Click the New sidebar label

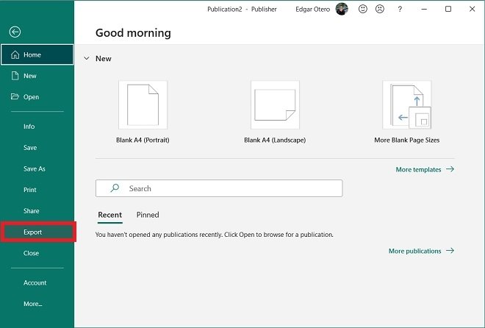coord(30,76)
